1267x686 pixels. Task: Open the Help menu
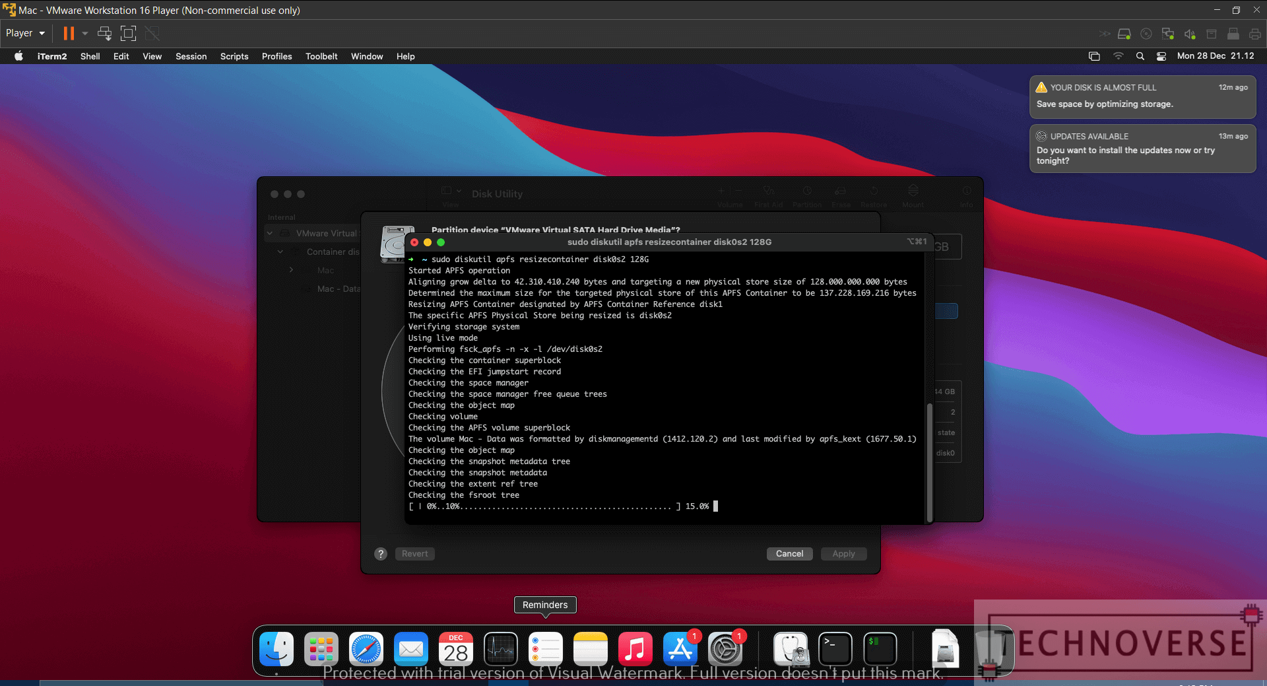406,56
